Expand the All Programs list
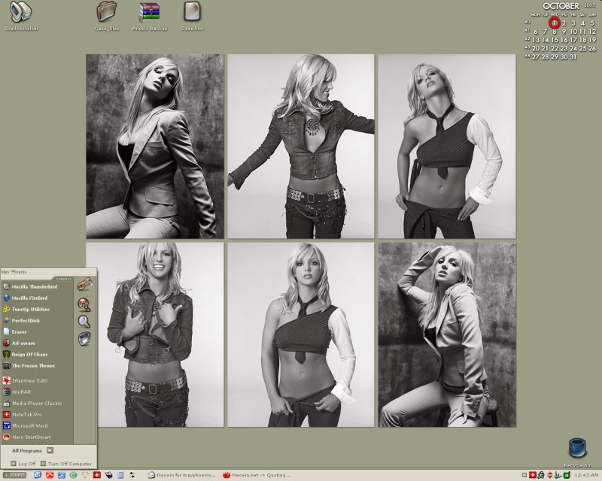Screen dimensions: 602x481 (x=31, y=450)
